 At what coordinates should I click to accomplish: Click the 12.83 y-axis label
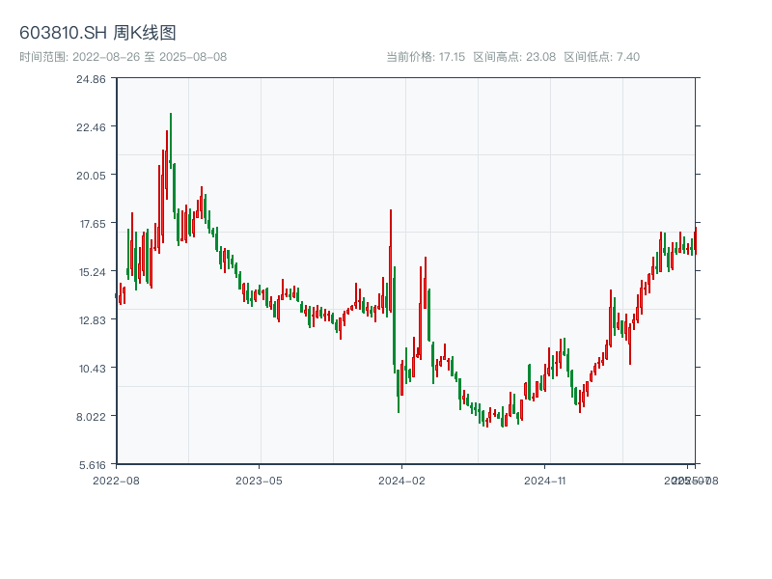click(x=93, y=320)
